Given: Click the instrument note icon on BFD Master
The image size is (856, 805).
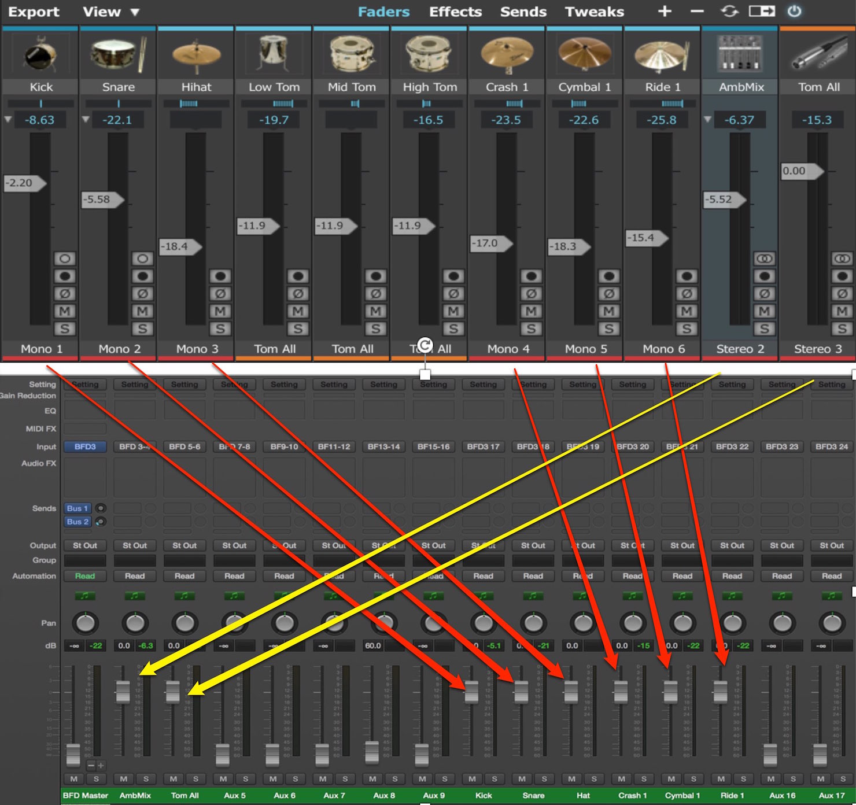Looking at the screenshot, I should (x=85, y=596).
